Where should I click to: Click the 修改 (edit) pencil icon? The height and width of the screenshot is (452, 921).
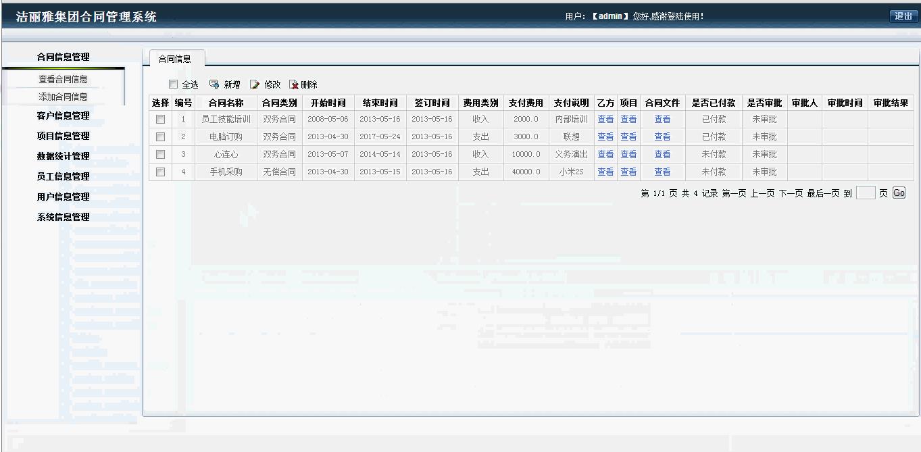[255, 84]
